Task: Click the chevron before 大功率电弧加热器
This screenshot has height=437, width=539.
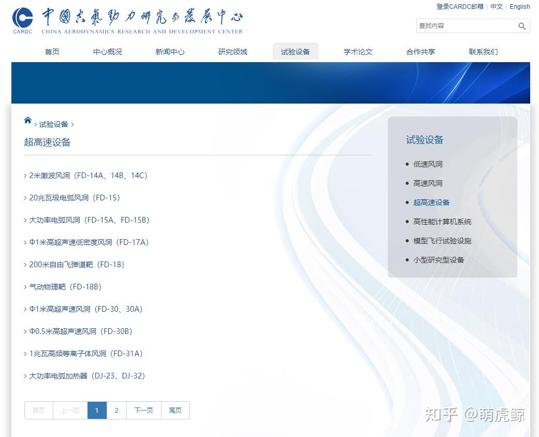Action: [x=25, y=376]
